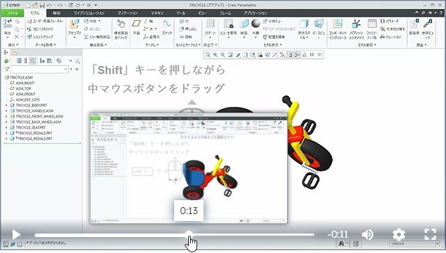Screen dimensions: 446x253
Task: Play the video
Action: [x=16, y=234]
